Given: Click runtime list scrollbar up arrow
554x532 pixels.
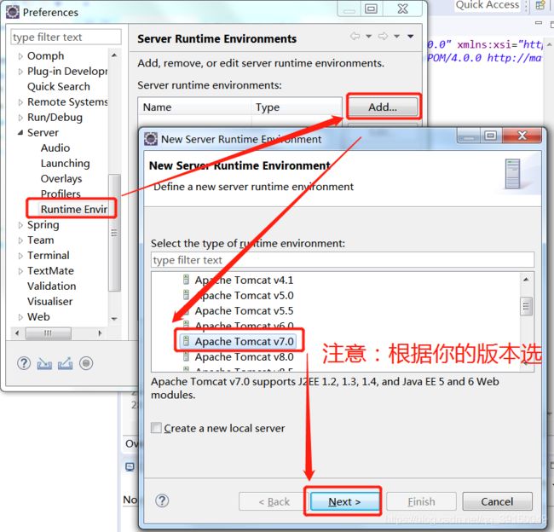Looking at the screenshot, I should coord(526,280).
